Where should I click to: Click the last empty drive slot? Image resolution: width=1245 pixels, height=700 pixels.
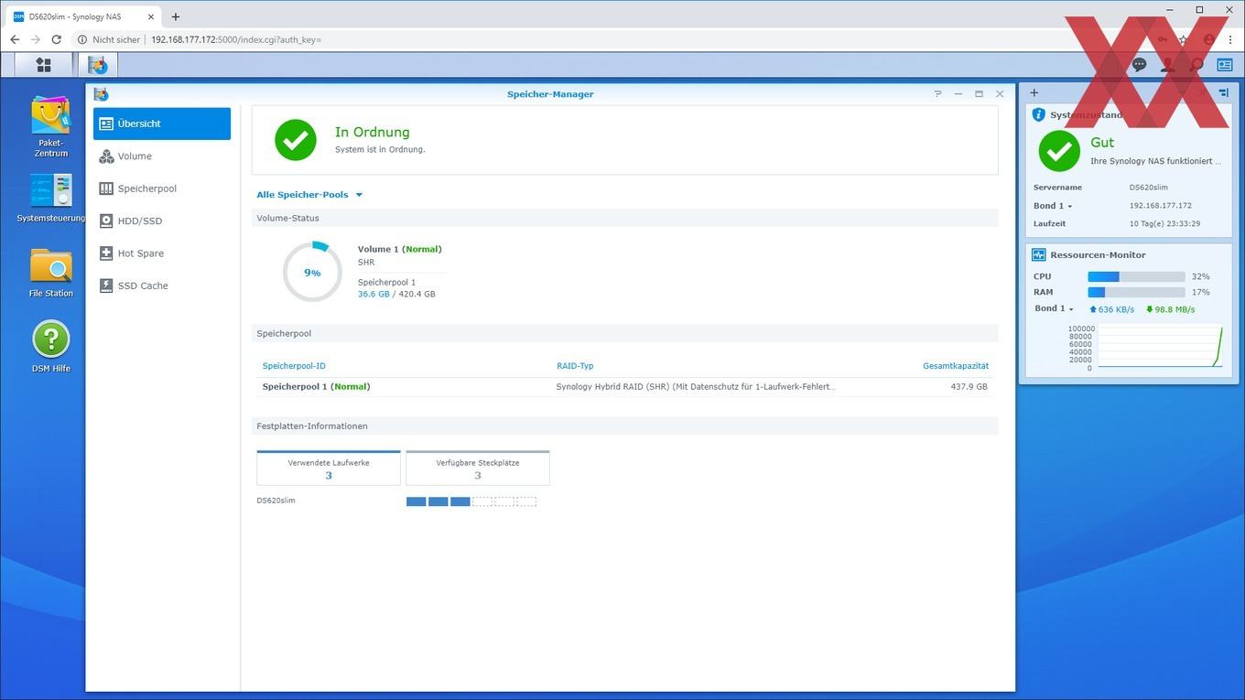pyautogui.click(x=526, y=501)
